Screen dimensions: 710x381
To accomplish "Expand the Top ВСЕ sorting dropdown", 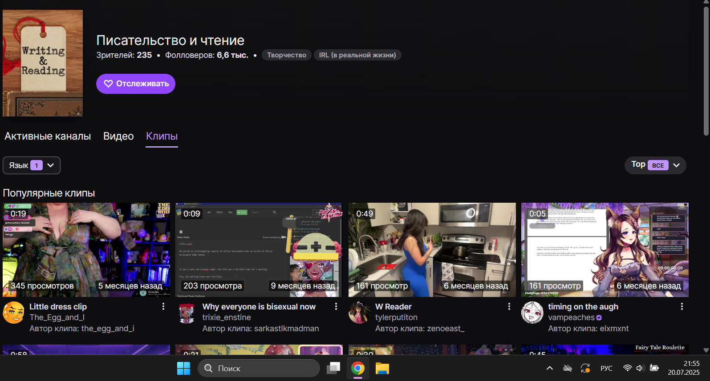I will tap(655, 165).
